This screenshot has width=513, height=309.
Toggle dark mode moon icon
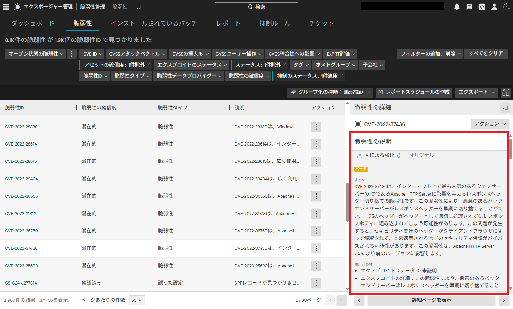(x=506, y=7)
